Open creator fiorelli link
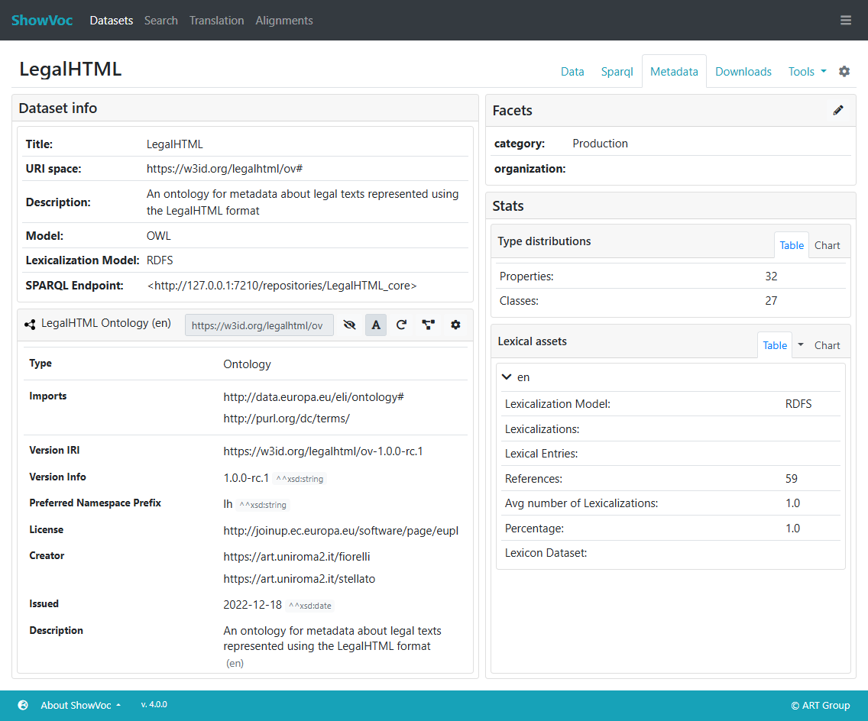868x721 pixels. [x=296, y=557]
